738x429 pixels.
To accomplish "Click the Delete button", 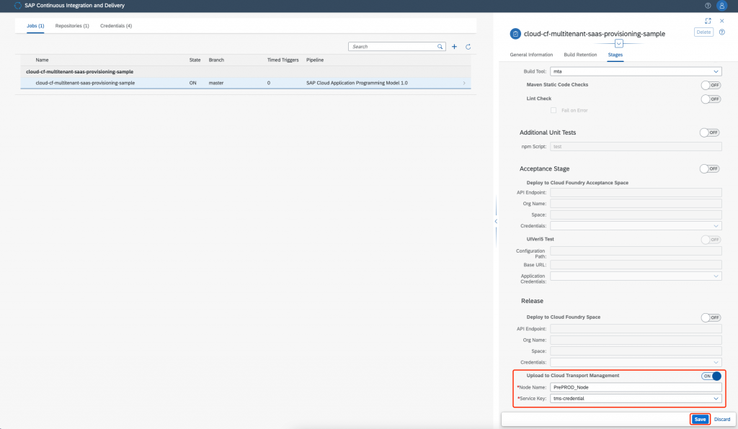I will coord(703,32).
